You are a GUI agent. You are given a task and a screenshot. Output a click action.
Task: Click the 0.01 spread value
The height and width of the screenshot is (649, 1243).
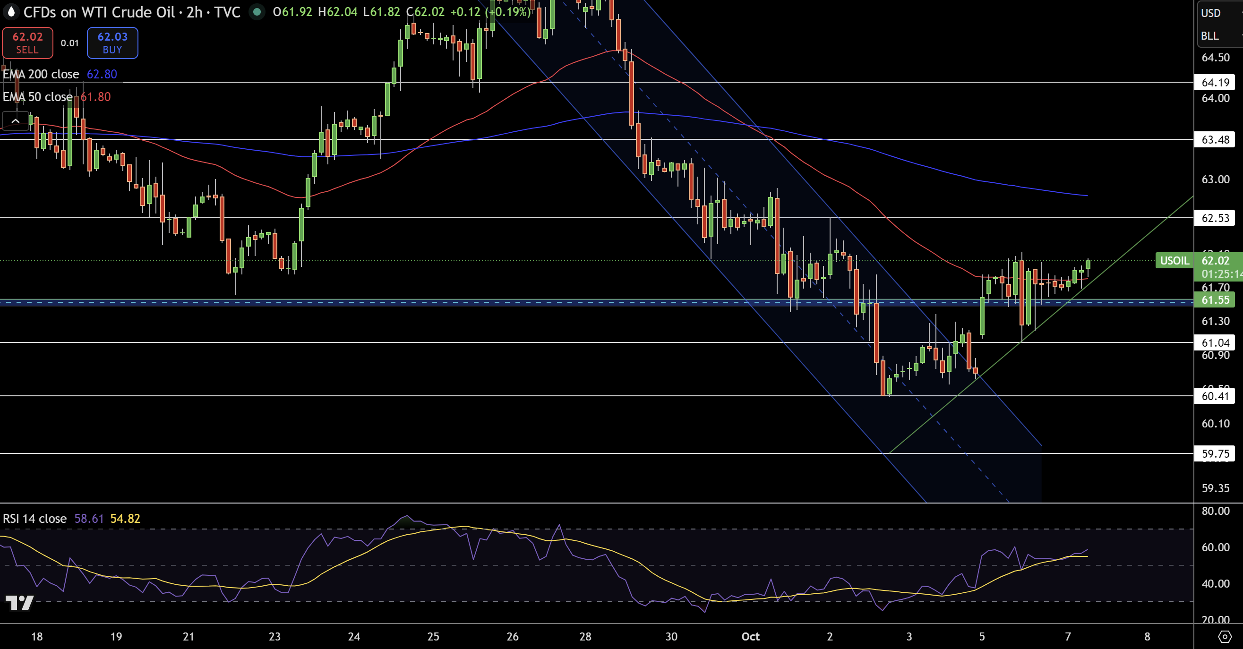point(69,43)
